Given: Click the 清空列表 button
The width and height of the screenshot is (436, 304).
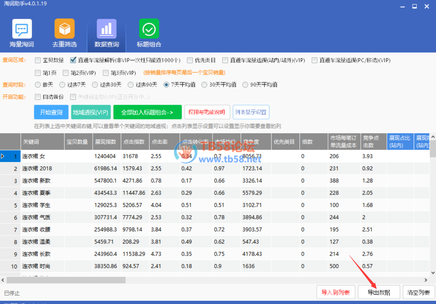Looking at the screenshot, I should pos(419,292).
